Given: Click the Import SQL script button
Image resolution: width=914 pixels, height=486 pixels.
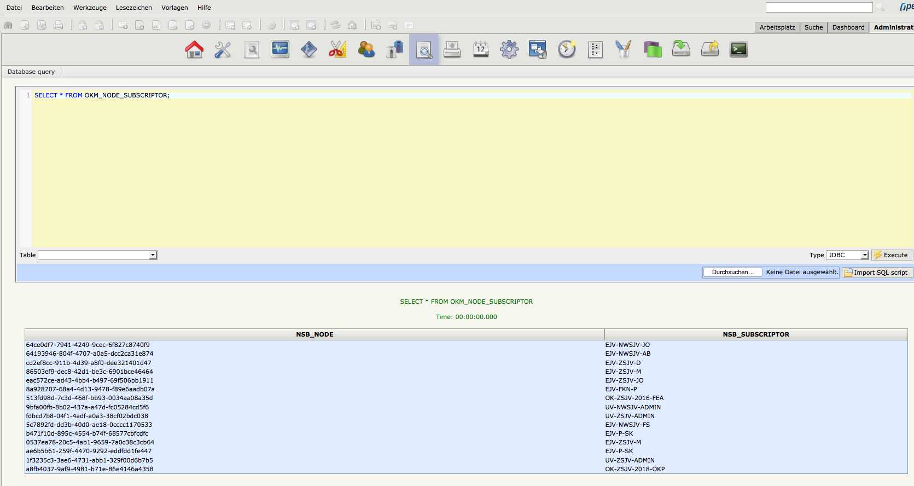Looking at the screenshot, I should coord(877,273).
